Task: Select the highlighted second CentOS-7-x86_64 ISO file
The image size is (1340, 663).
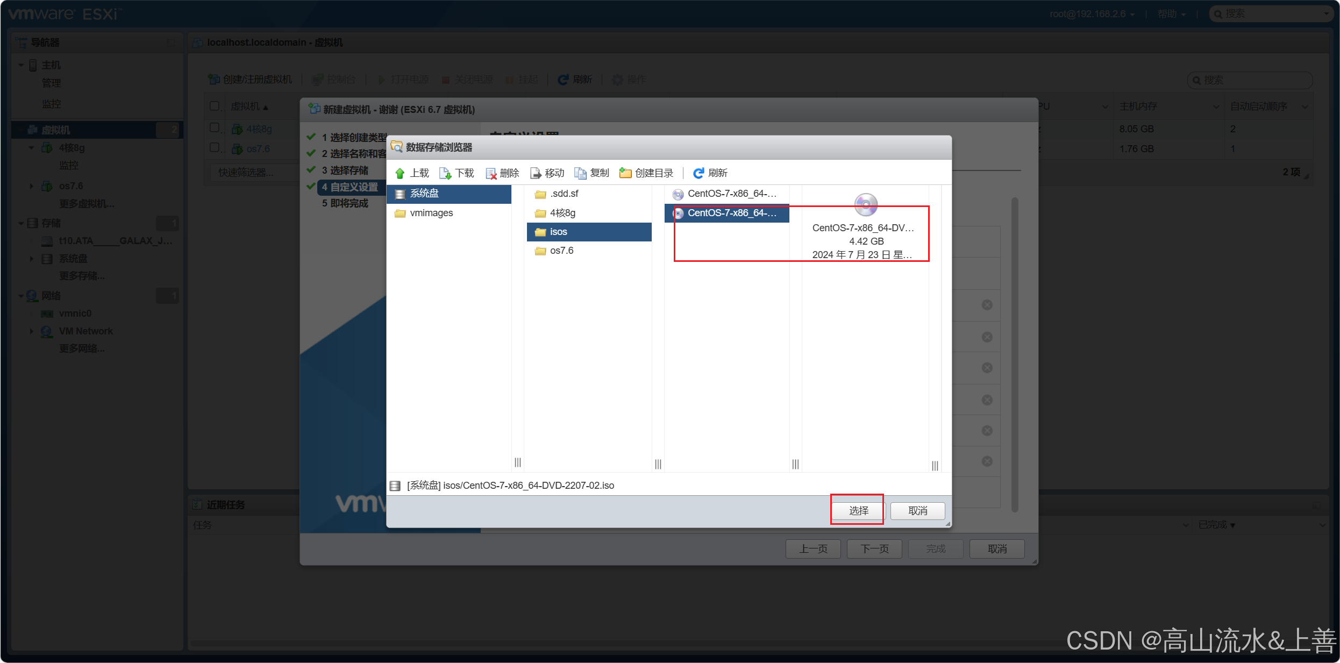Action: [727, 213]
